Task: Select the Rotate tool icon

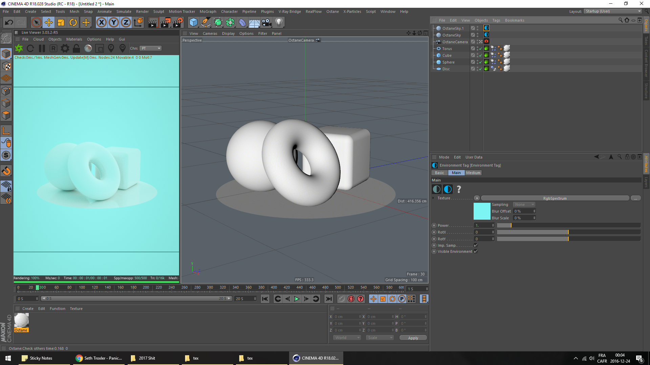Action: point(73,23)
